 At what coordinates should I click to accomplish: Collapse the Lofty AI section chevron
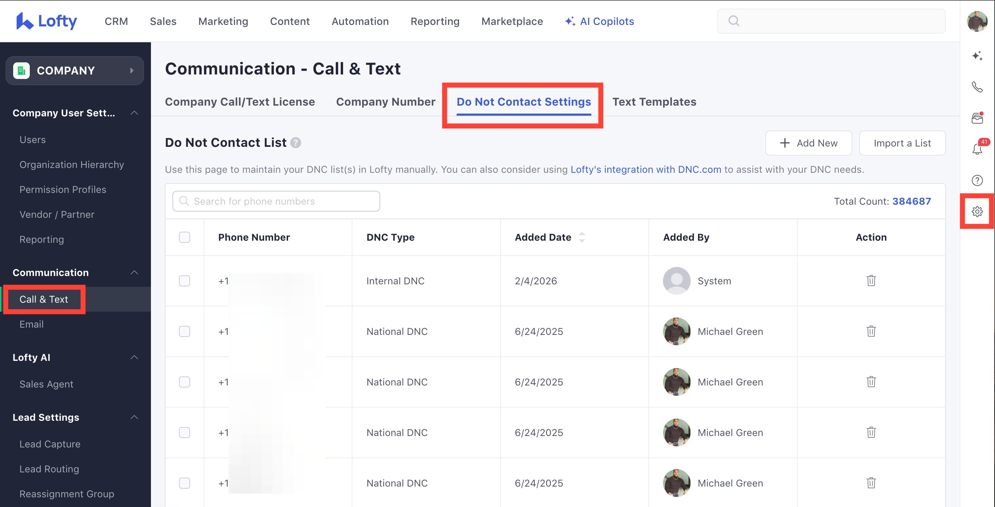[x=134, y=357]
